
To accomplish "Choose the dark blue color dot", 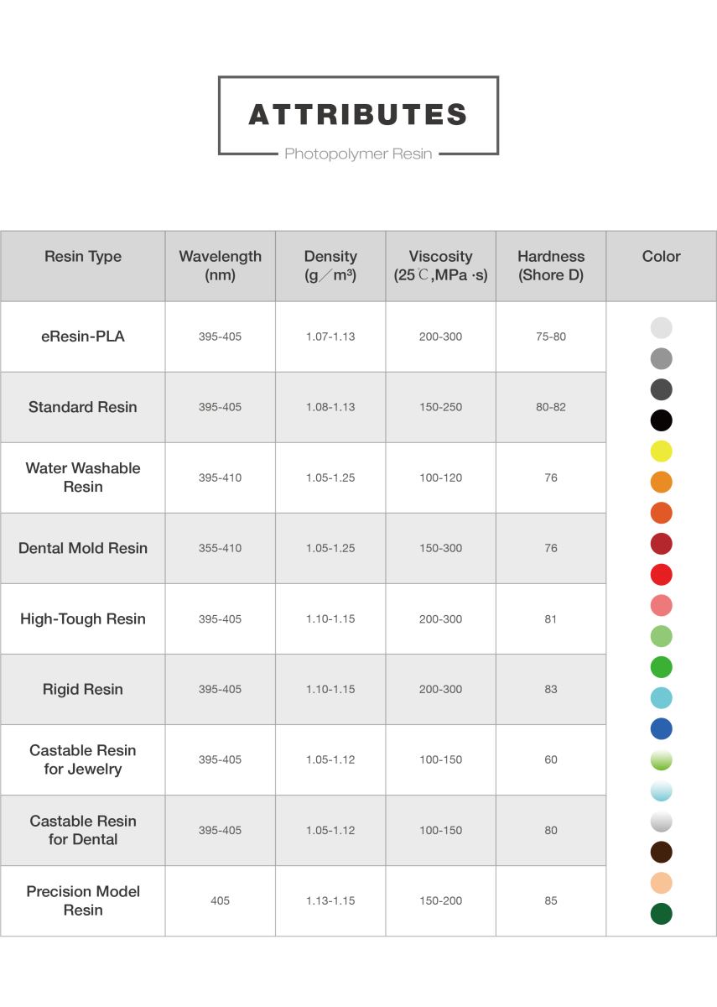I will click(x=662, y=728).
